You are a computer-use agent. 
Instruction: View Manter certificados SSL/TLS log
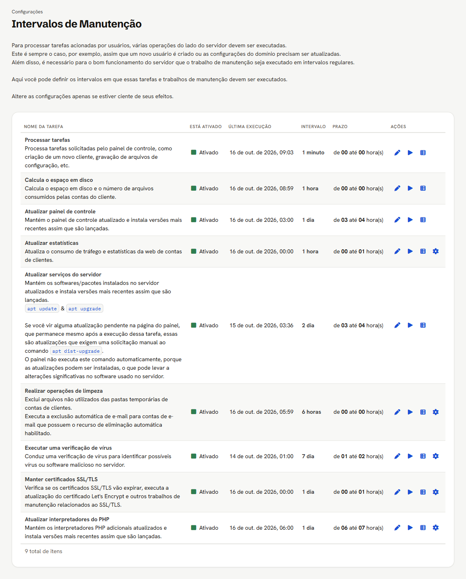tap(423, 492)
